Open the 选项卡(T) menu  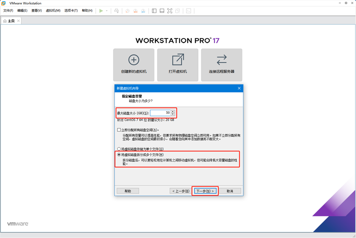(x=71, y=11)
